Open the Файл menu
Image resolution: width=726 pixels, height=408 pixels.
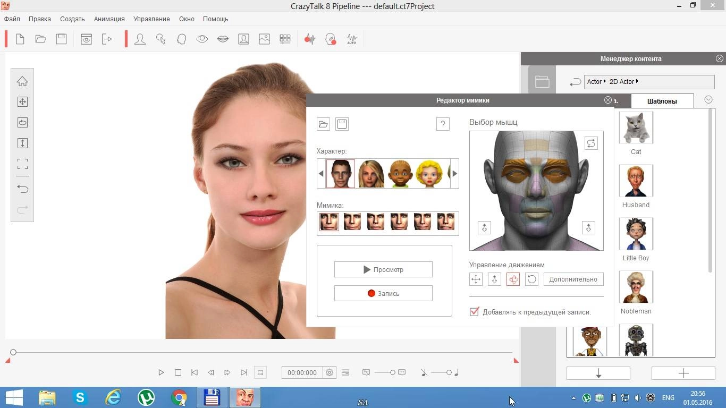[12, 19]
